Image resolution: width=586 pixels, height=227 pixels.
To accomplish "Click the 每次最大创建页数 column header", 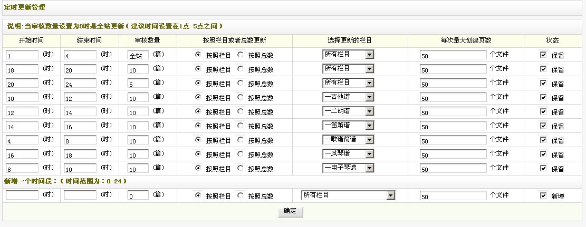I will [x=466, y=40].
